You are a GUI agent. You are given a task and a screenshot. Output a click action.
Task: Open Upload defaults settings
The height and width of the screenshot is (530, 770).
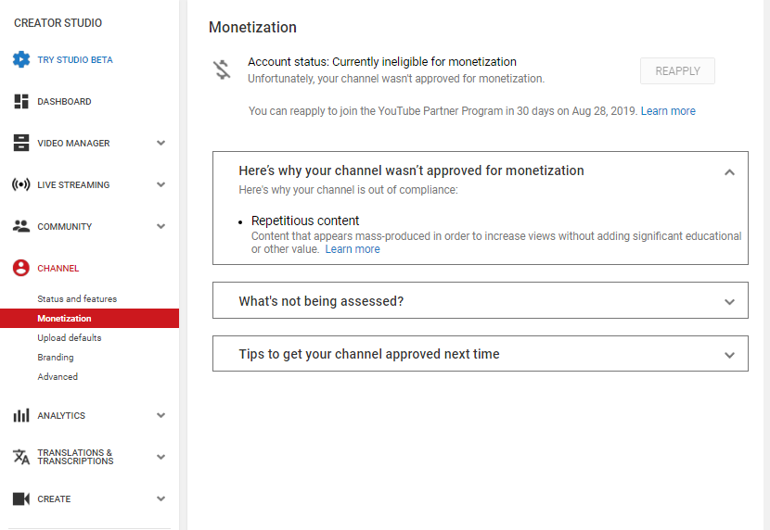(70, 338)
